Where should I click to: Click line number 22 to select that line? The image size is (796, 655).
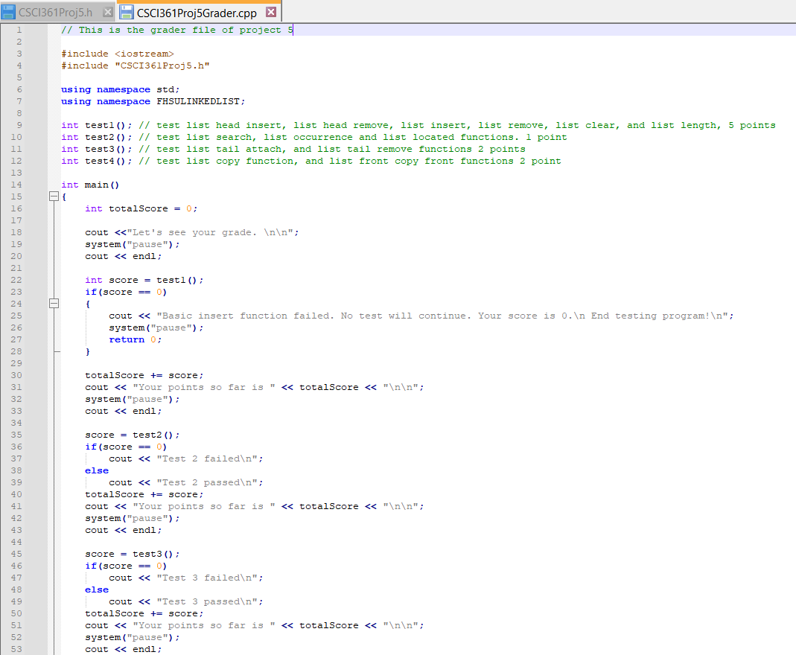tap(16, 280)
